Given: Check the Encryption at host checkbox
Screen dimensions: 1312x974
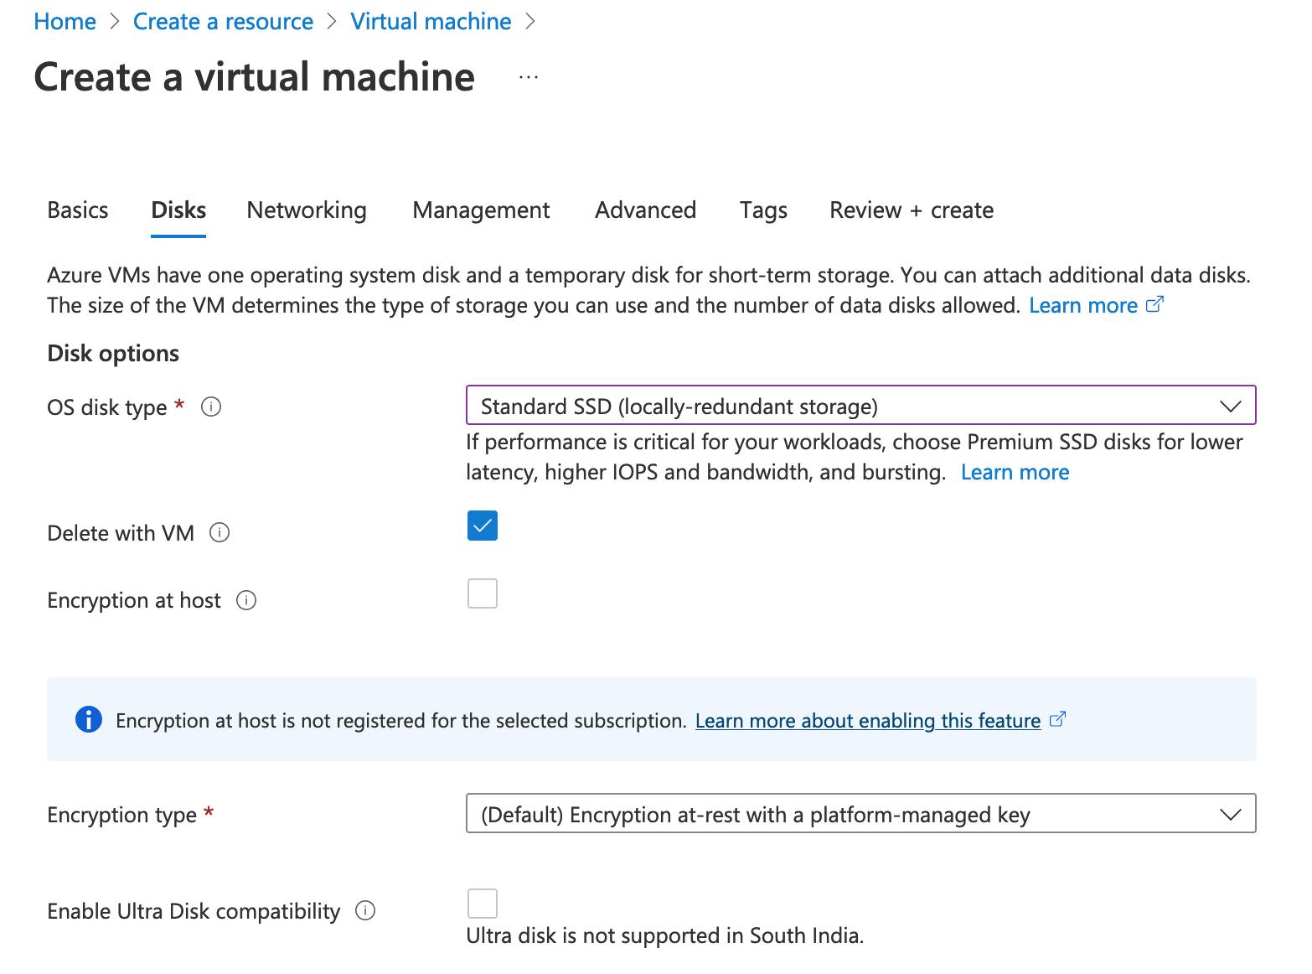Looking at the screenshot, I should click(482, 593).
